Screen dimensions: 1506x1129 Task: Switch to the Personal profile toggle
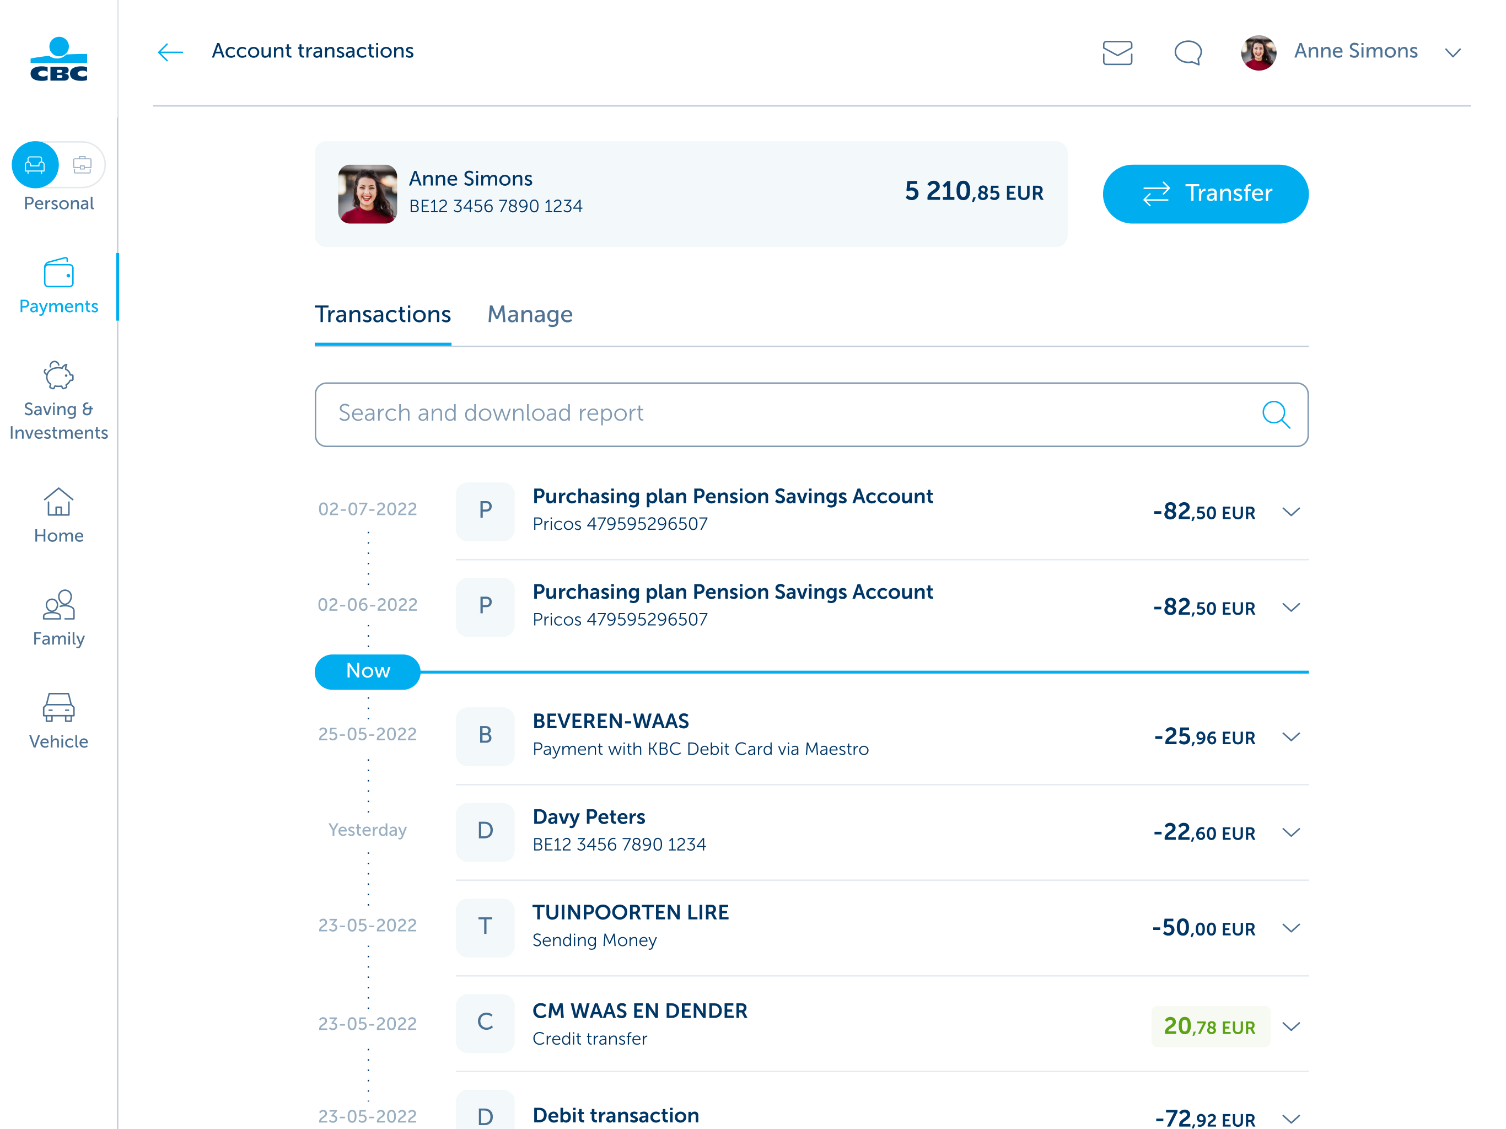(35, 165)
